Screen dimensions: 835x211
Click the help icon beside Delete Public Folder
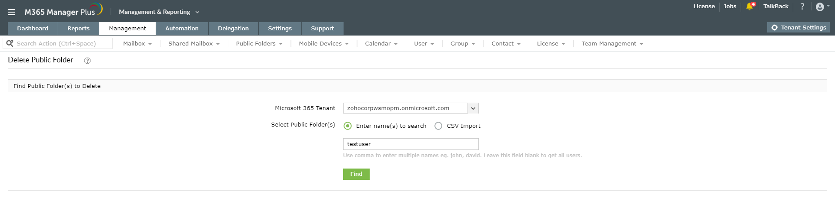87,61
